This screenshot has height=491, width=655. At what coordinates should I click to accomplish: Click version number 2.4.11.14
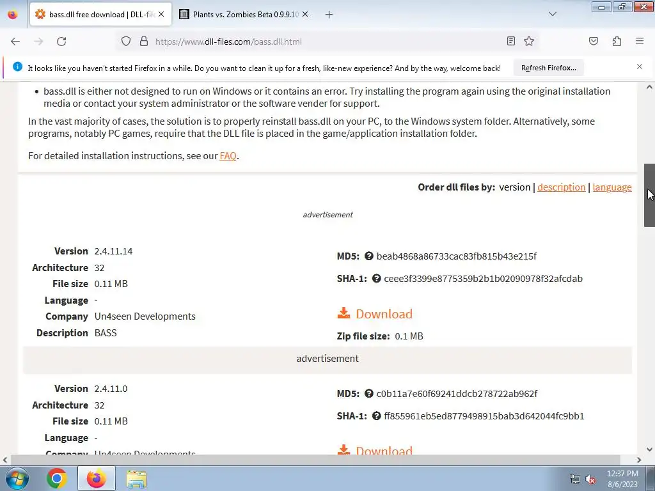click(x=113, y=251)
